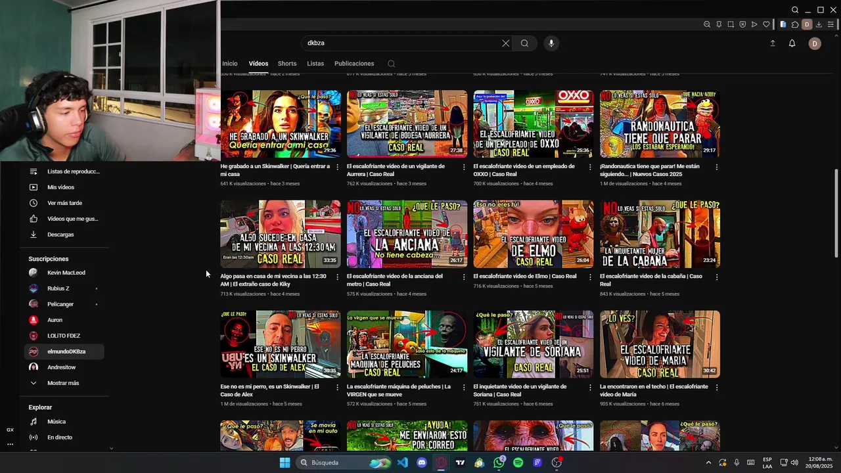Open options menu for anciana del metro video

tap(464, 277)
